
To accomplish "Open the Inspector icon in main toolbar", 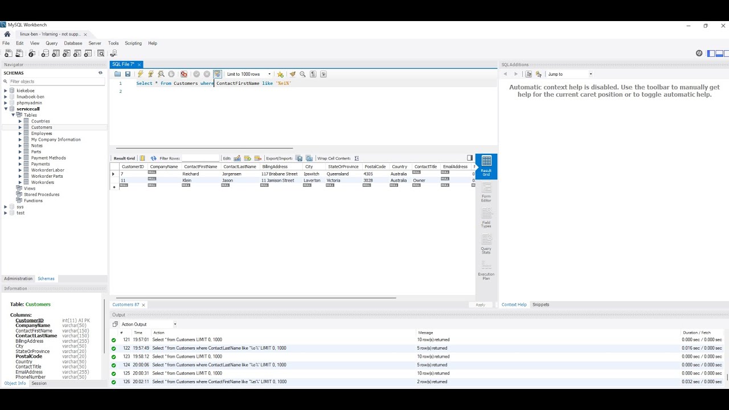I will coord(32,53).
